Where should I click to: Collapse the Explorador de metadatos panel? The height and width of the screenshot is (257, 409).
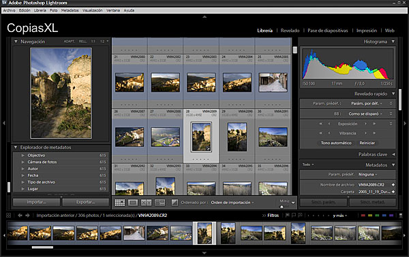coord(16,148)
